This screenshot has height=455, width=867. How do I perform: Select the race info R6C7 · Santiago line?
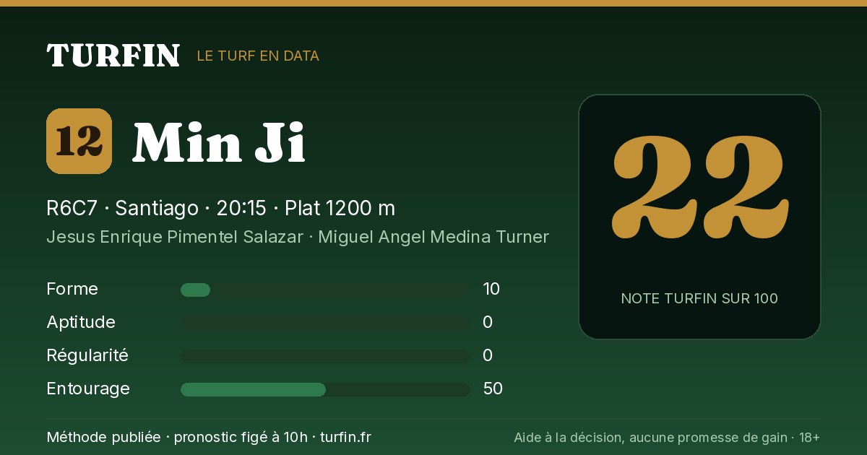click(x=220, y=208)
